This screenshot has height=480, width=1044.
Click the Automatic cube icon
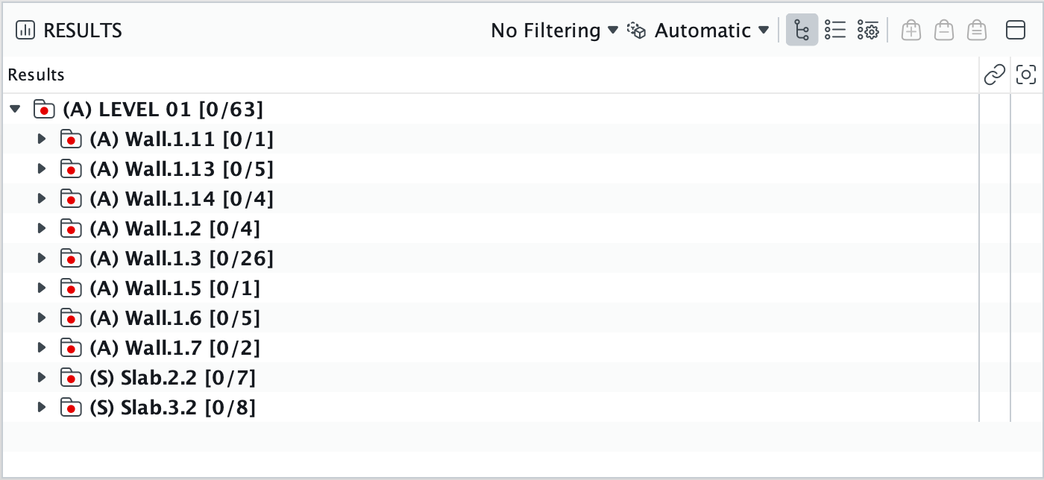[636, 31]
